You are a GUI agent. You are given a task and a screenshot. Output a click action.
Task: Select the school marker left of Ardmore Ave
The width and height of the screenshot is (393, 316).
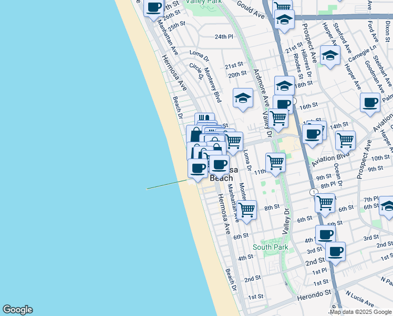tap(243, 98)
